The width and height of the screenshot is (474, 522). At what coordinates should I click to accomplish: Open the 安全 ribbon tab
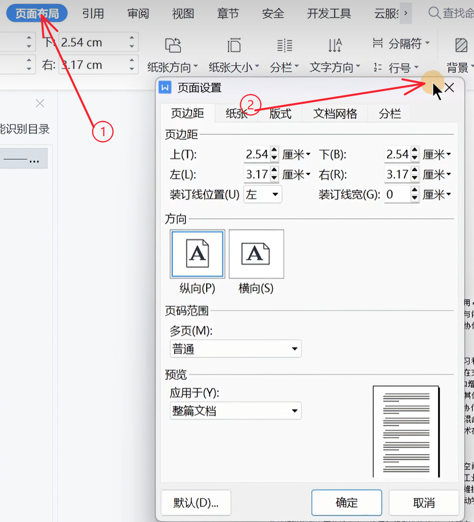point(273,13)
